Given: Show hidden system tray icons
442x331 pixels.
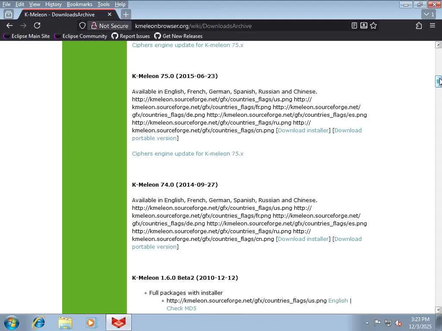Looking at the screenshot, I should tap(367, 323).
